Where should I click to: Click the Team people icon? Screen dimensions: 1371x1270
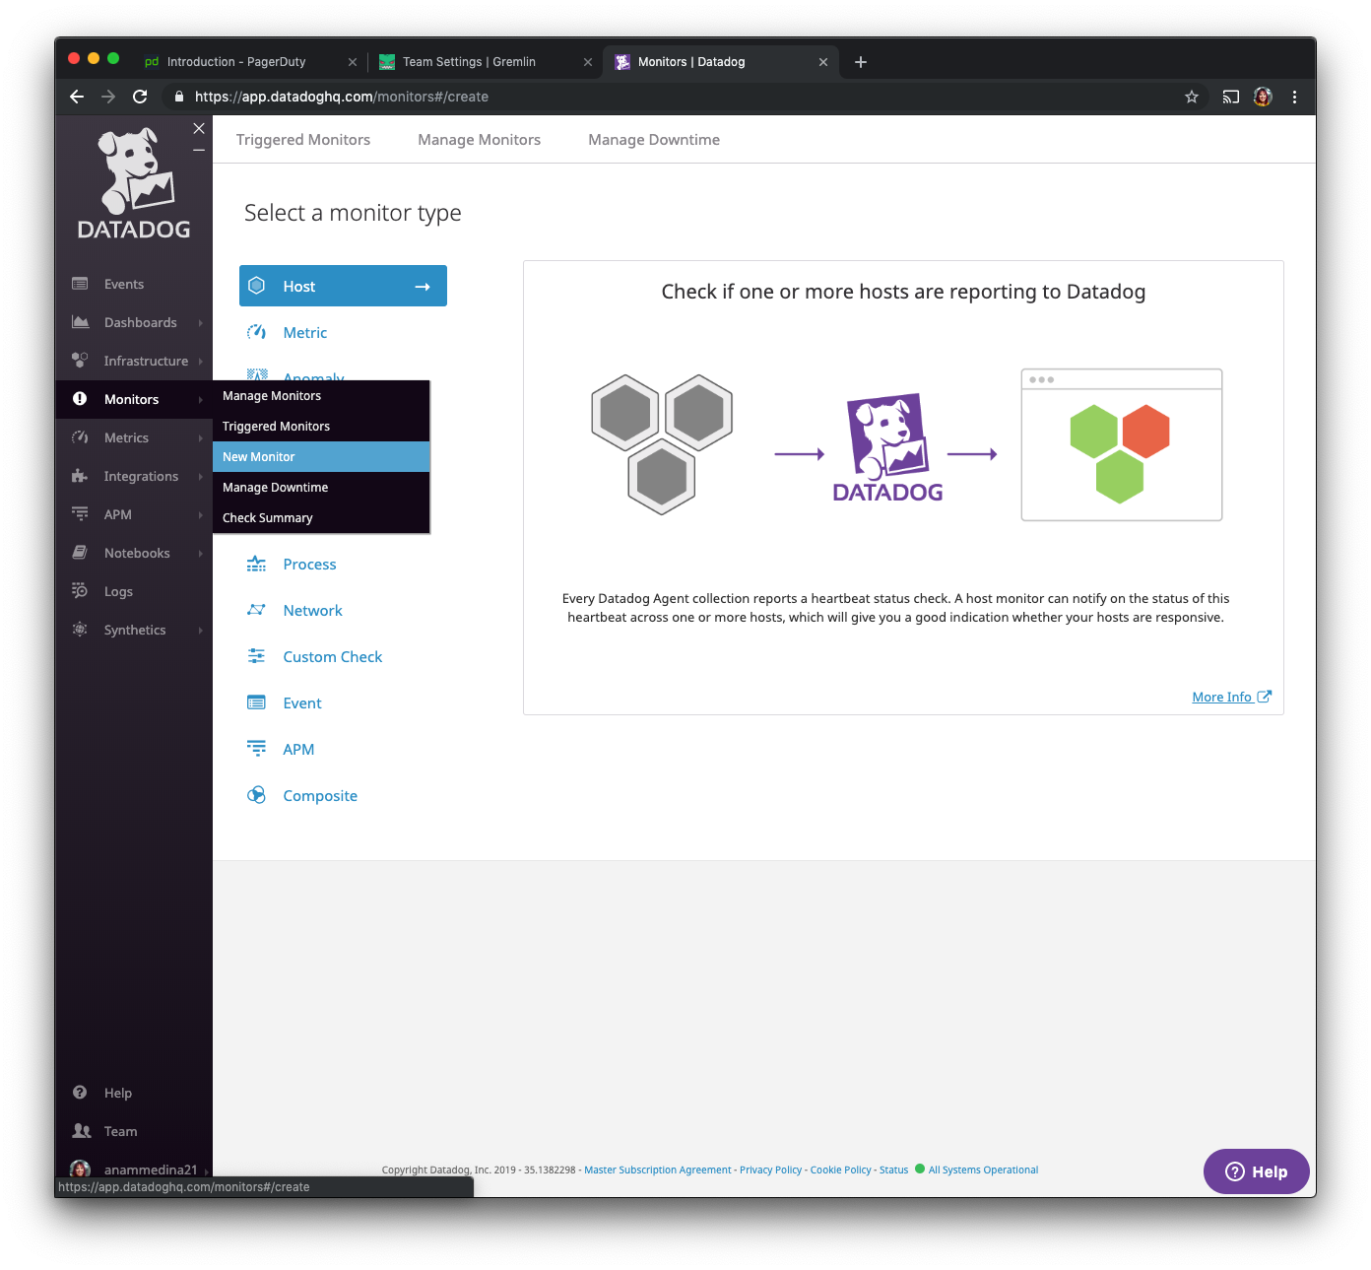pos(82,1131)
